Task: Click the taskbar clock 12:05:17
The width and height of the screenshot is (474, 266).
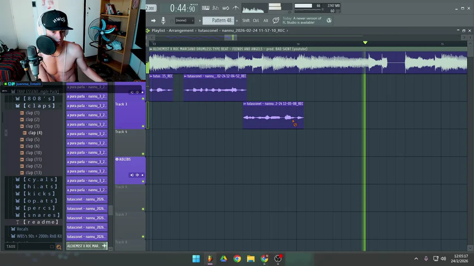Action: coord(461,256)
